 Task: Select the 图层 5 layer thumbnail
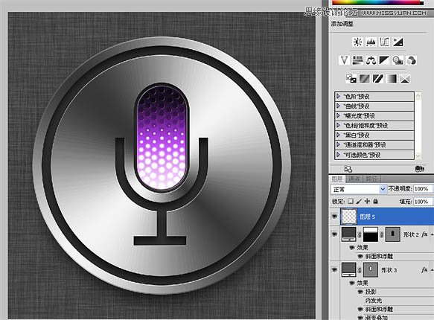[348, 217]
